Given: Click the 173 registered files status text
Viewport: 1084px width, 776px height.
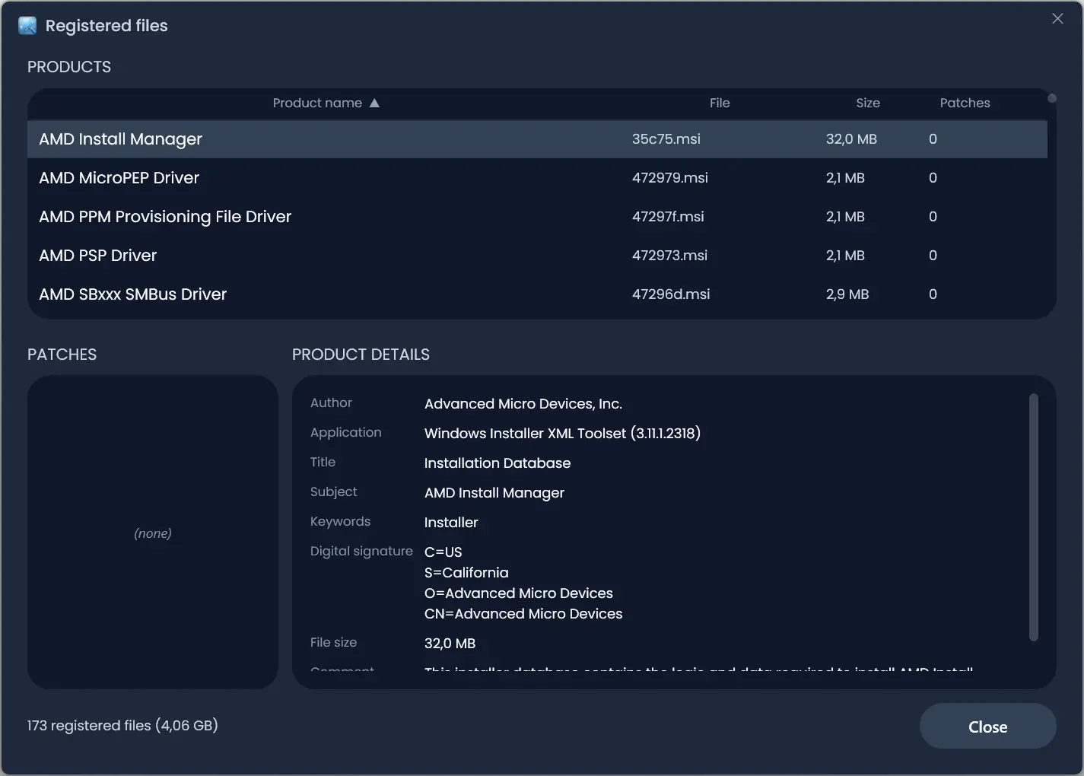Looking at the screenshot, I should (x=122, y=726).
